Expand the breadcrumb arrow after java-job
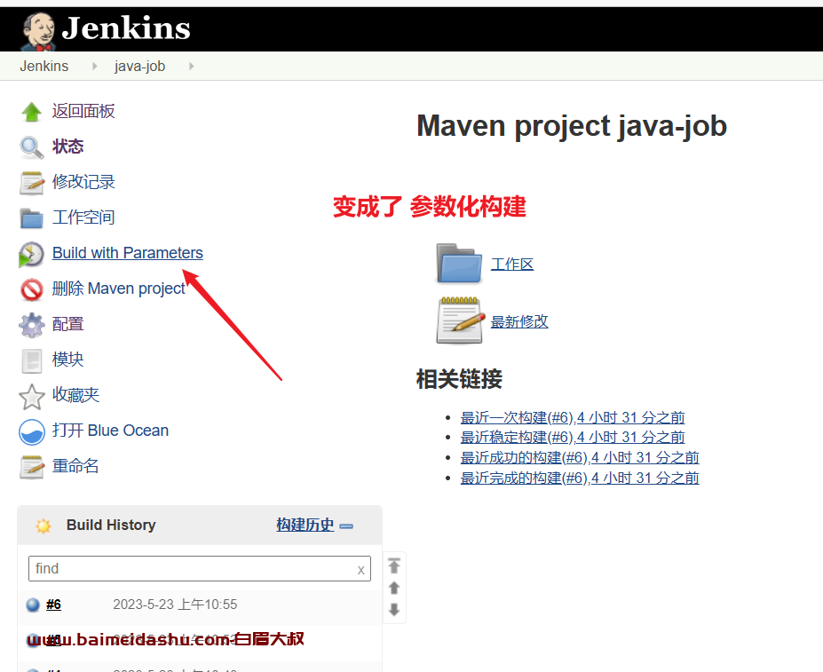This screenshot has width=823, height=672. [192, 67]
